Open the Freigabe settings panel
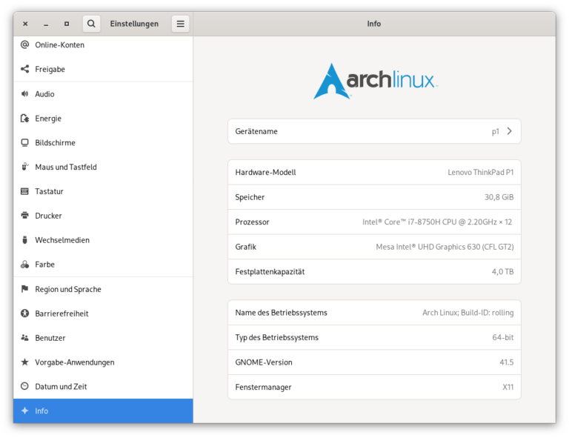569x438 pixels. 103,69
